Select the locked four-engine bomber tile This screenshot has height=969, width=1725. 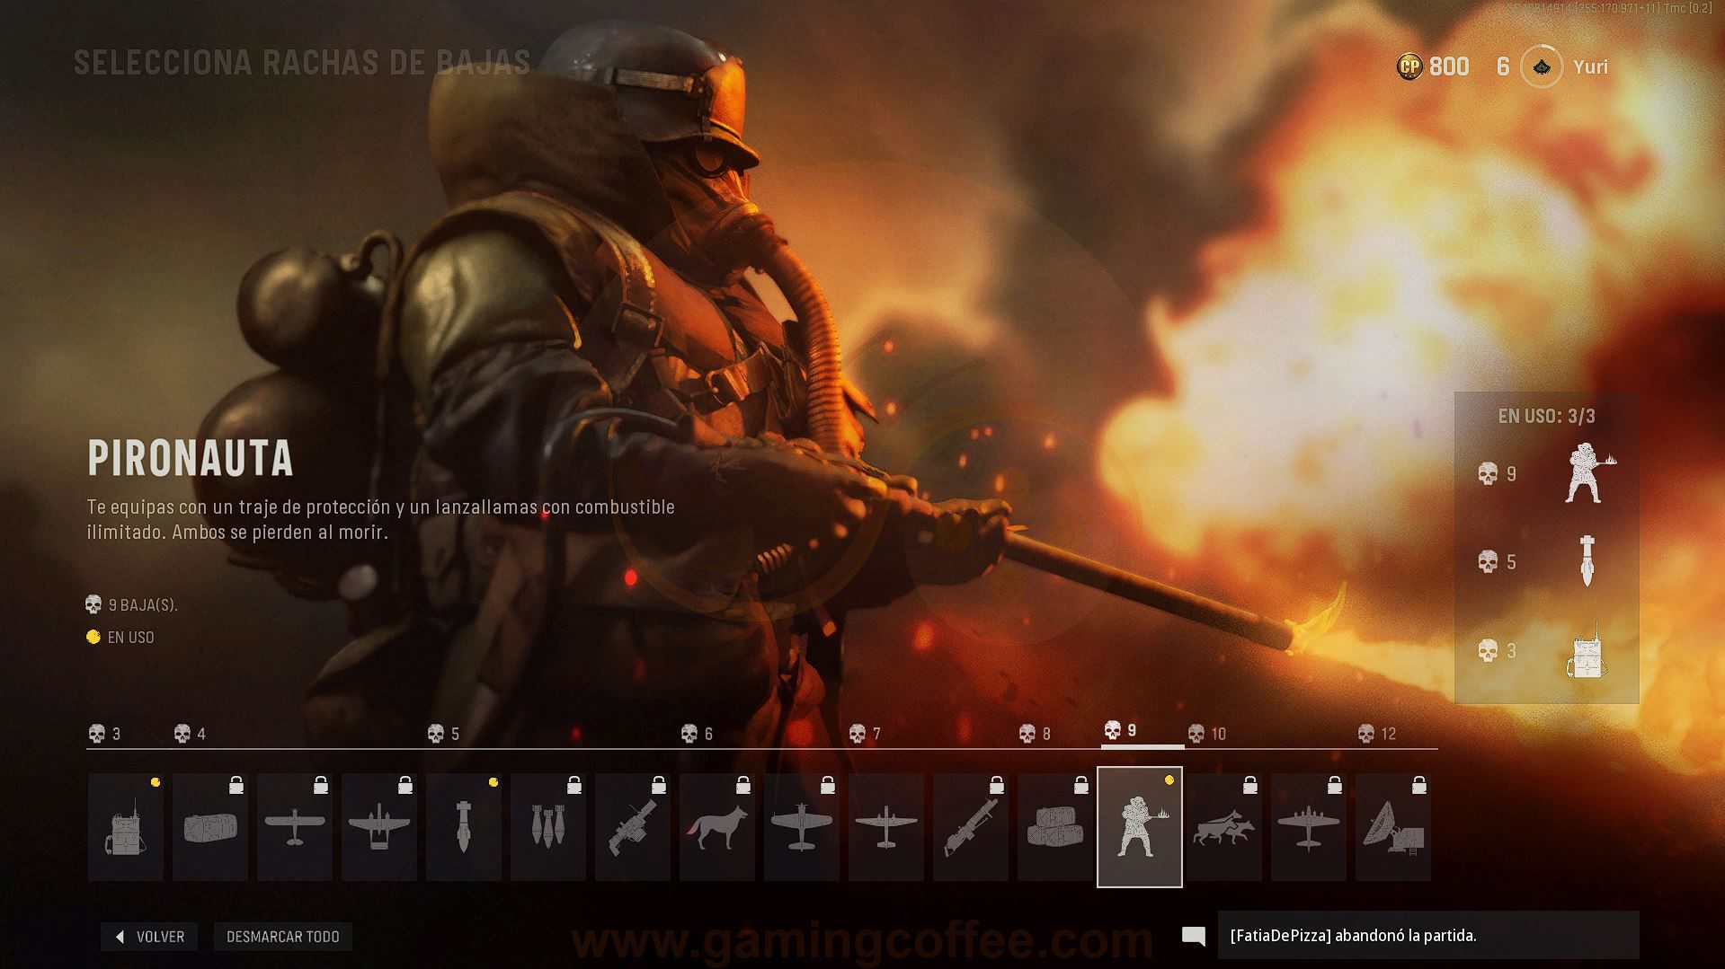(1309, 827)
